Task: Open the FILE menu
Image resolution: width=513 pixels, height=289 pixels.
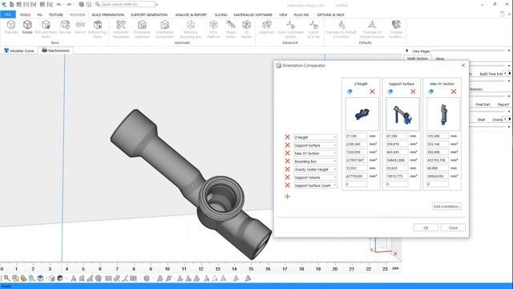Action: (8, 14)
